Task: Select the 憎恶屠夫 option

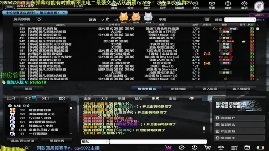Action: [239, 138]
